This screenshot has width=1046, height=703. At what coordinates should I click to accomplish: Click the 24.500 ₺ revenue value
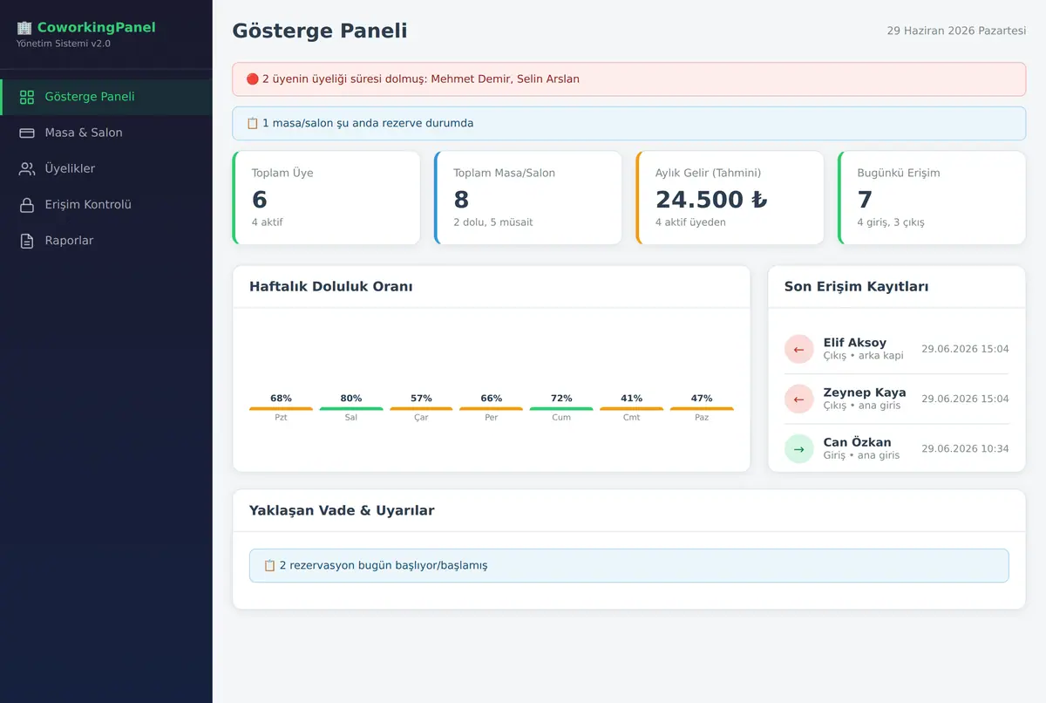(711, 200)
